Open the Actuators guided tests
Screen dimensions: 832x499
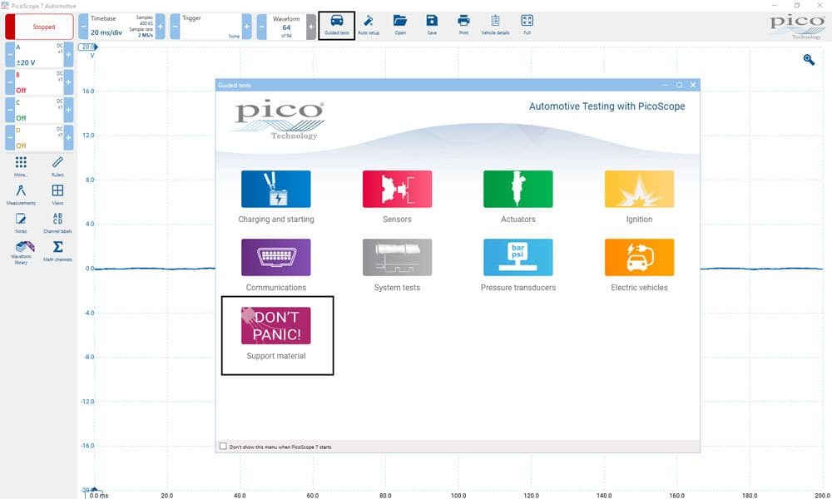click(518, 197)
